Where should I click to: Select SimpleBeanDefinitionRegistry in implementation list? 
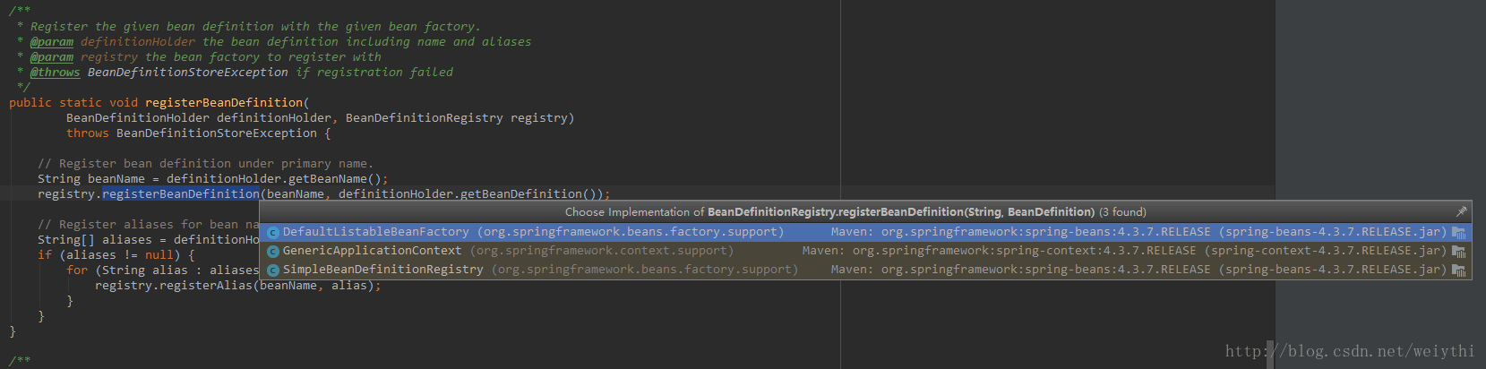tap(865, 270)
